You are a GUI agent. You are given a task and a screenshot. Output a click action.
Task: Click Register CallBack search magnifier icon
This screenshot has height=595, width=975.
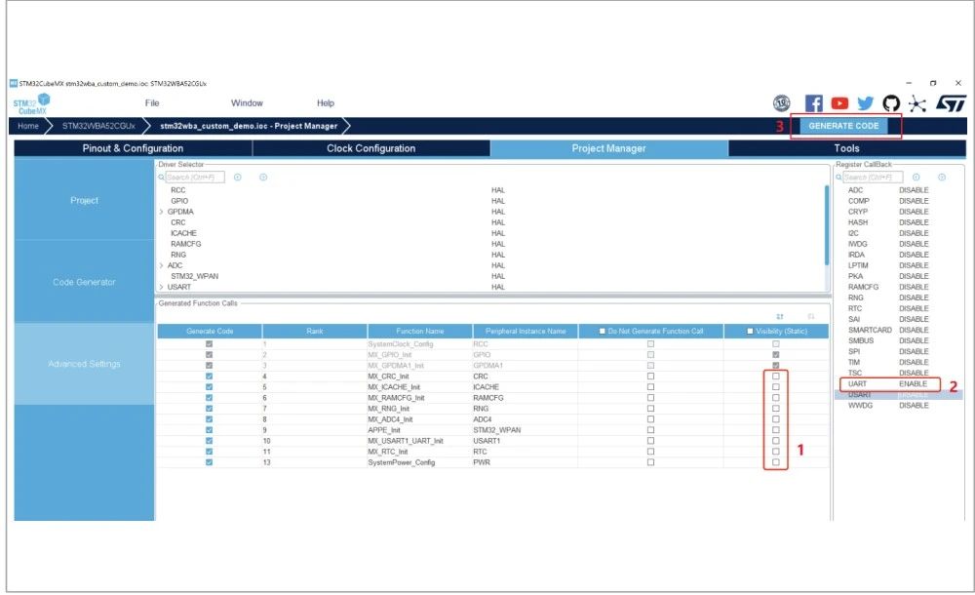[x=838, y=178]
